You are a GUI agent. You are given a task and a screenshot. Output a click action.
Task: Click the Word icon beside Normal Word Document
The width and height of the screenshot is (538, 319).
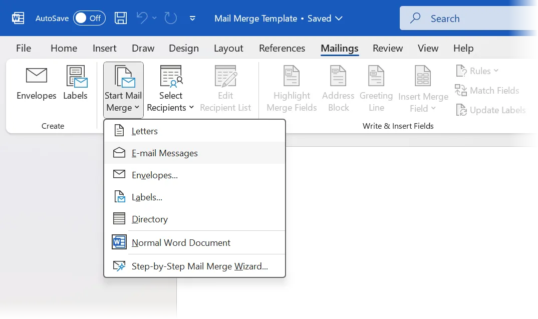click(x=119, y=242)
